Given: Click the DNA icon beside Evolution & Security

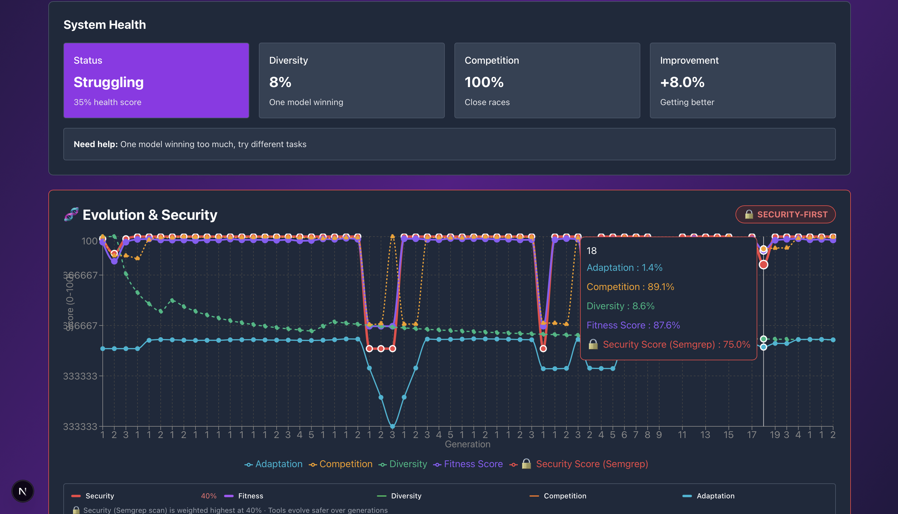Looking at the screenshot, I should (x=71, y=214).
